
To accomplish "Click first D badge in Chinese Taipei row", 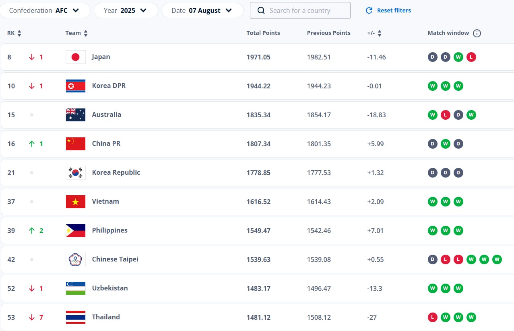I will point(433,259).
